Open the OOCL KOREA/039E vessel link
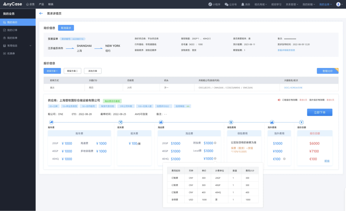346x211 pixels. (293, 88)
